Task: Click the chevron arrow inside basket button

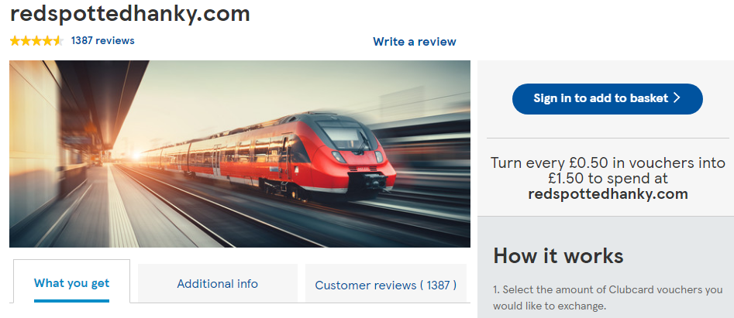Action: (x=677, y=98)
